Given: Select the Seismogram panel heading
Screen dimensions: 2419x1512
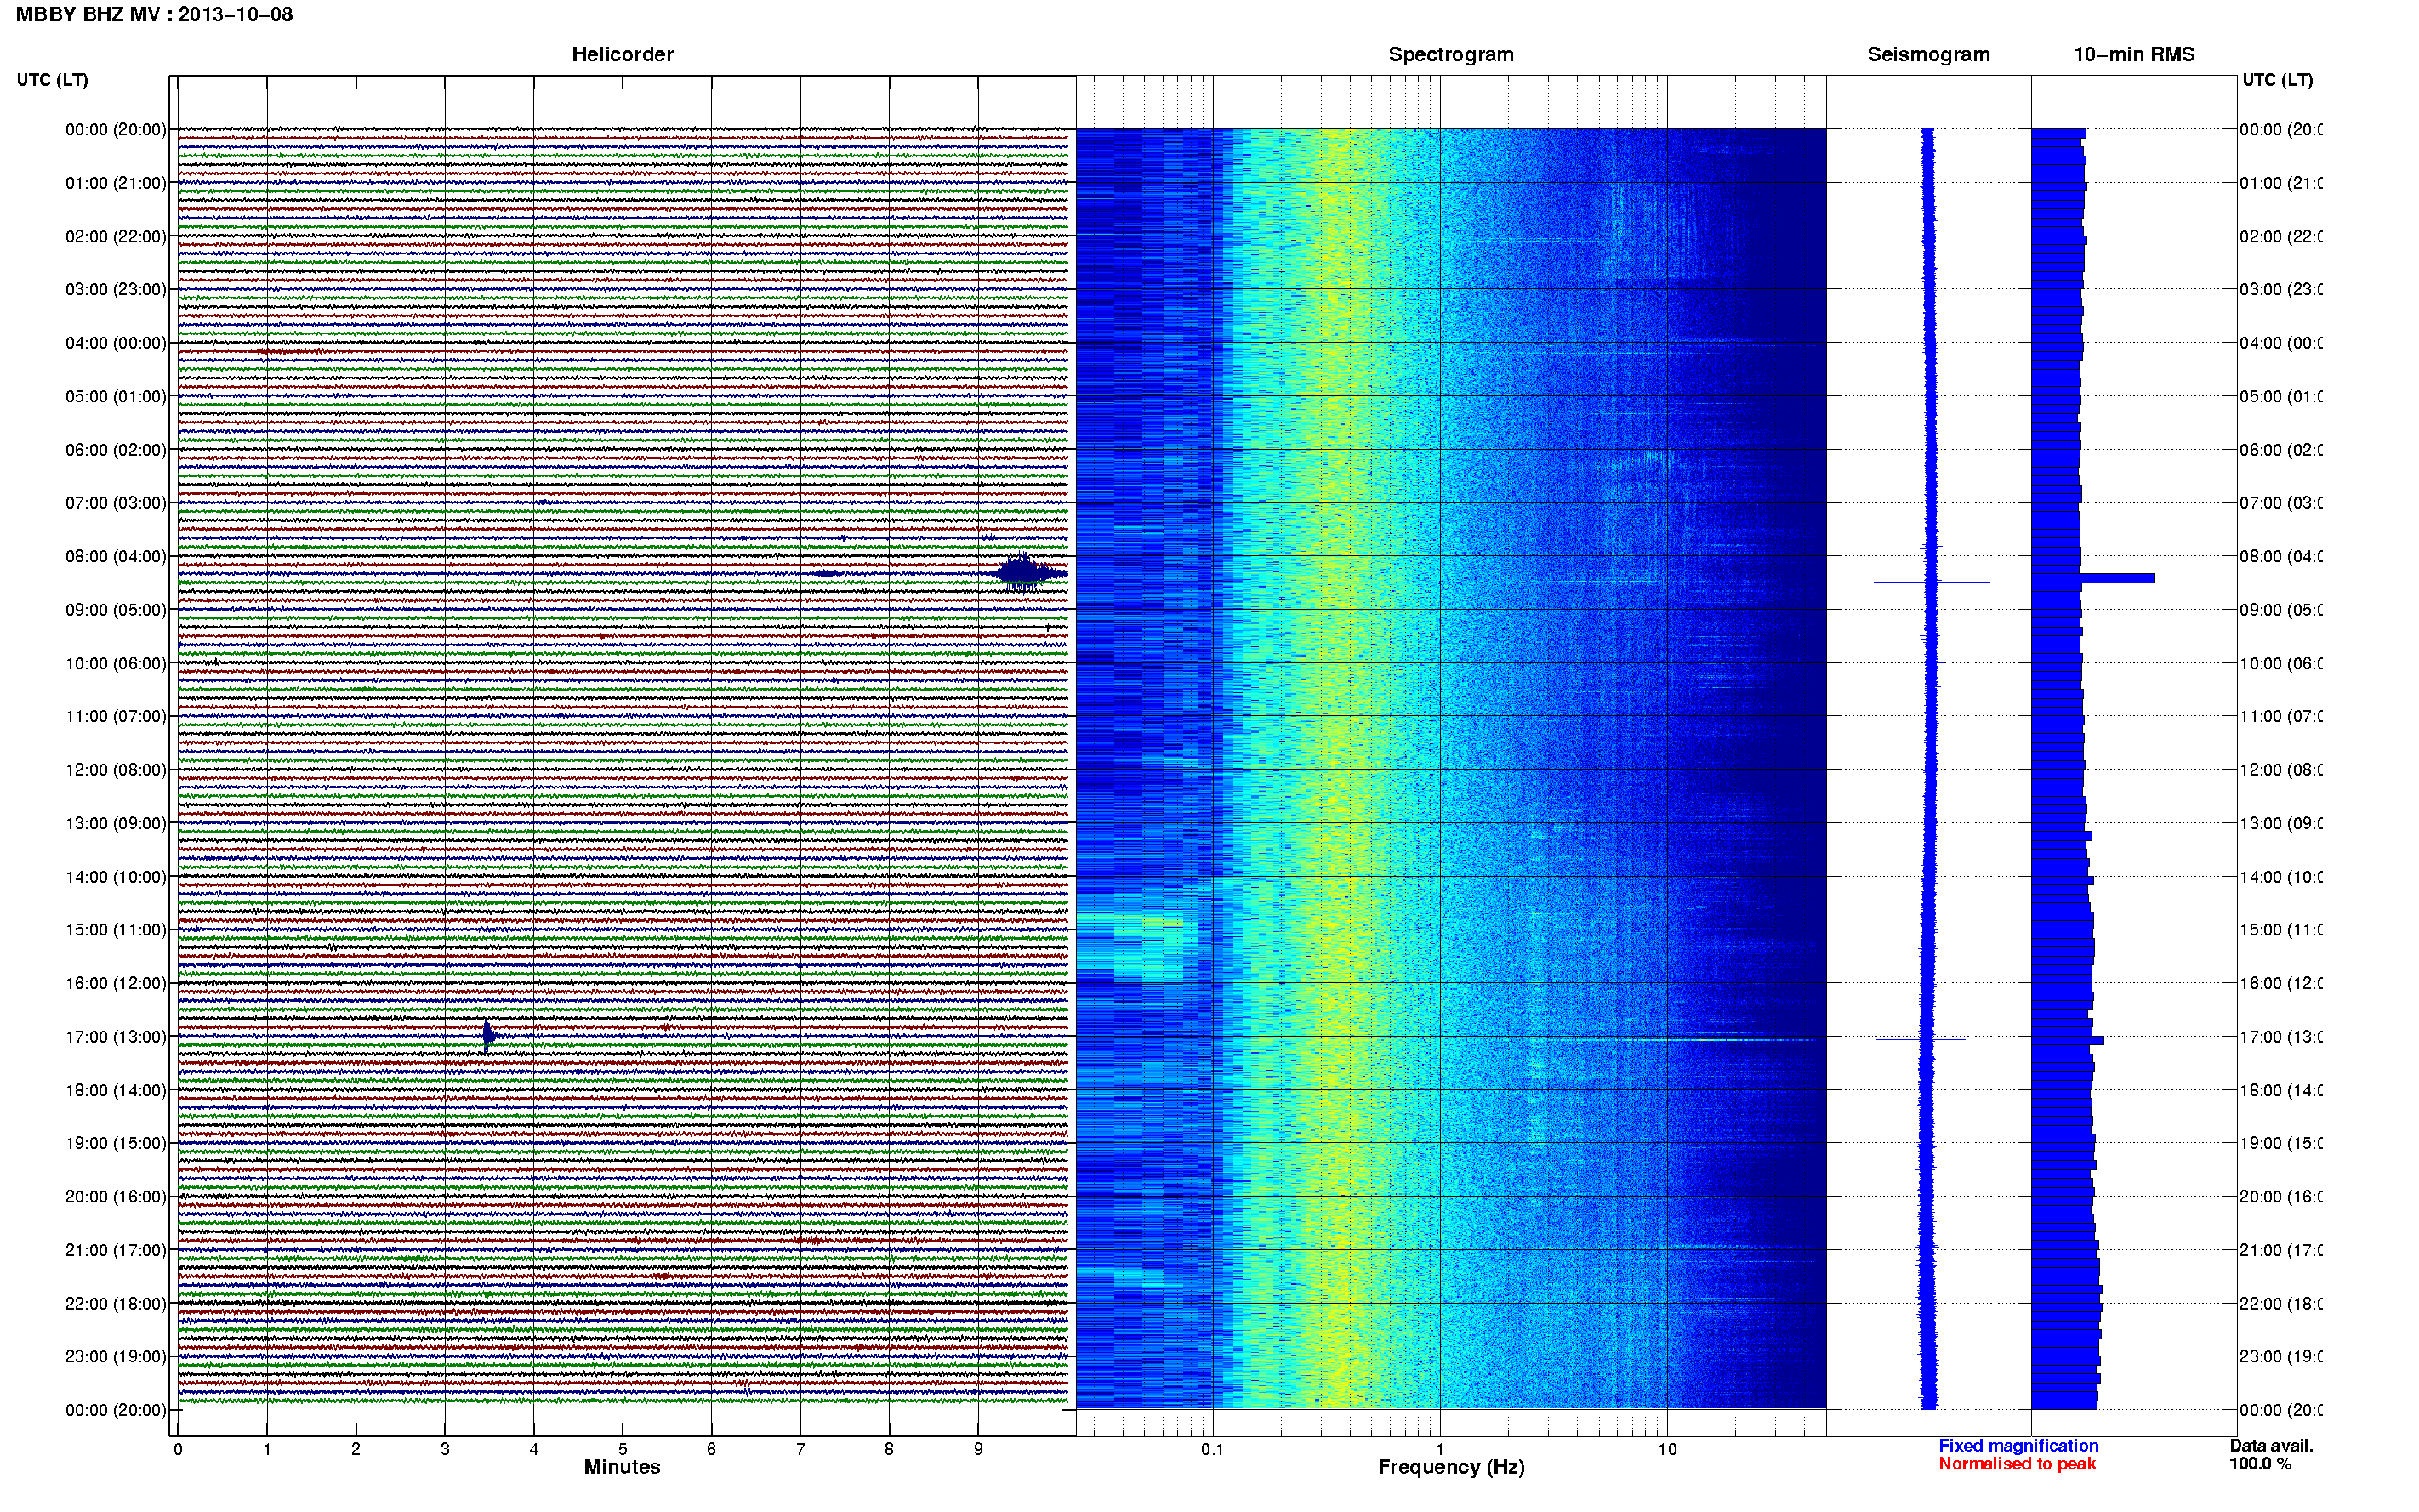Looking at the screenshot, I should pyautogui.click(x=1928, y=55).
